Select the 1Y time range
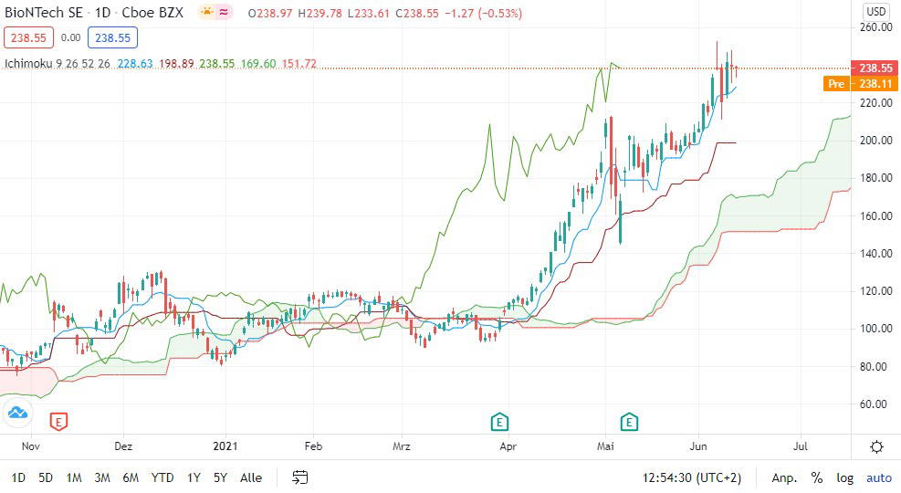Viewport: 901px width, 493px height. 194,477
